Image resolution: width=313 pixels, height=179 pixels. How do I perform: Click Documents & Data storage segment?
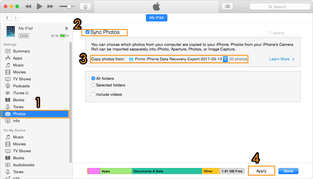(167, 171)
